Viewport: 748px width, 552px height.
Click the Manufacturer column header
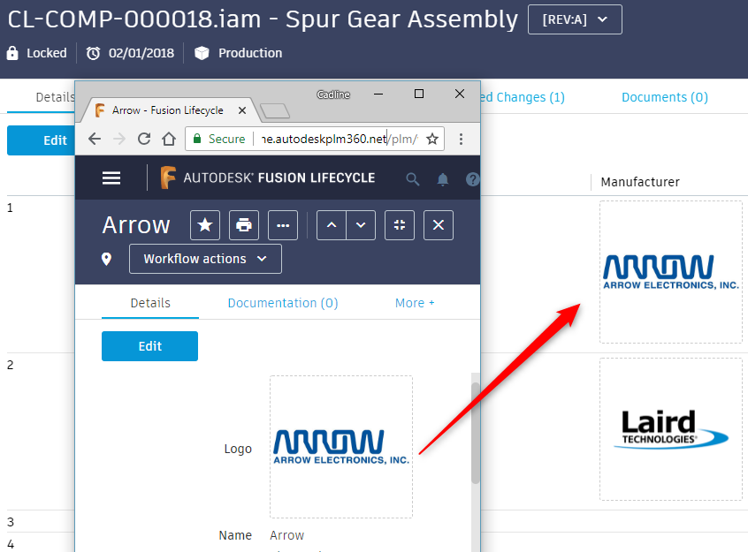640,182
